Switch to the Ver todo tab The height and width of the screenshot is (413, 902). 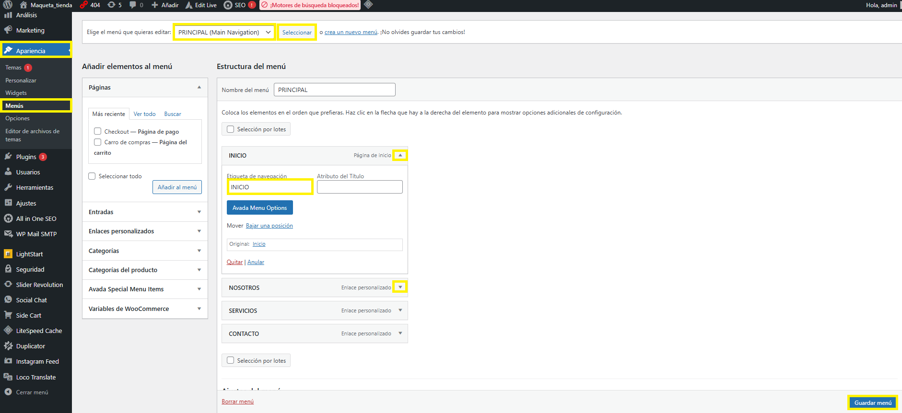144,114
